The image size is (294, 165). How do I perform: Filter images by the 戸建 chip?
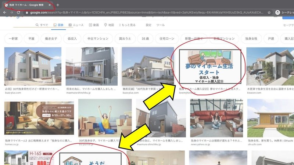tap(271, 39)
